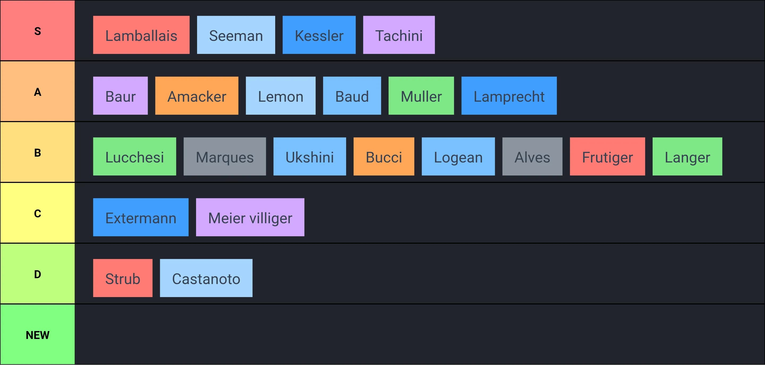765x365 pixels.
Task: Click the green Muller tile
Action: [421, 96]
